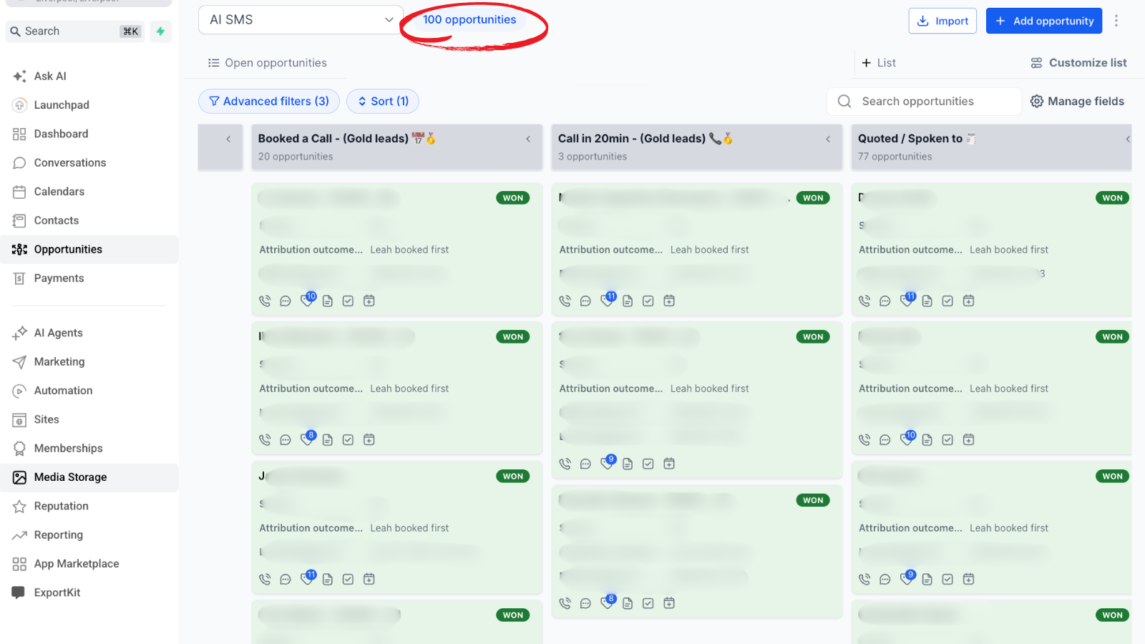The height and width of the screenshot is (644, 1145).
Task: Click calendar appointment icon on first Quoted card
Action: click(x=968, y=301)
